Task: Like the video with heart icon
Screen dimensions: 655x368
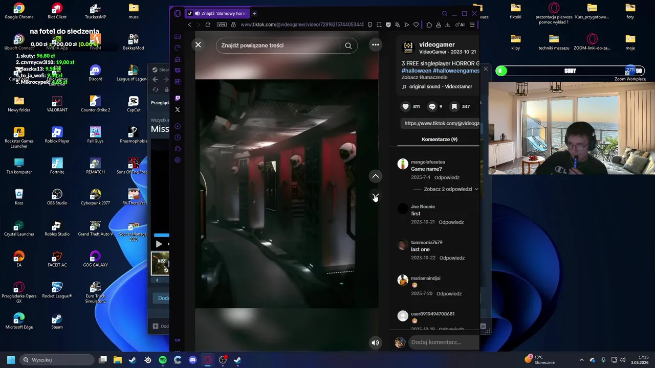Action: tap(406, 106)
